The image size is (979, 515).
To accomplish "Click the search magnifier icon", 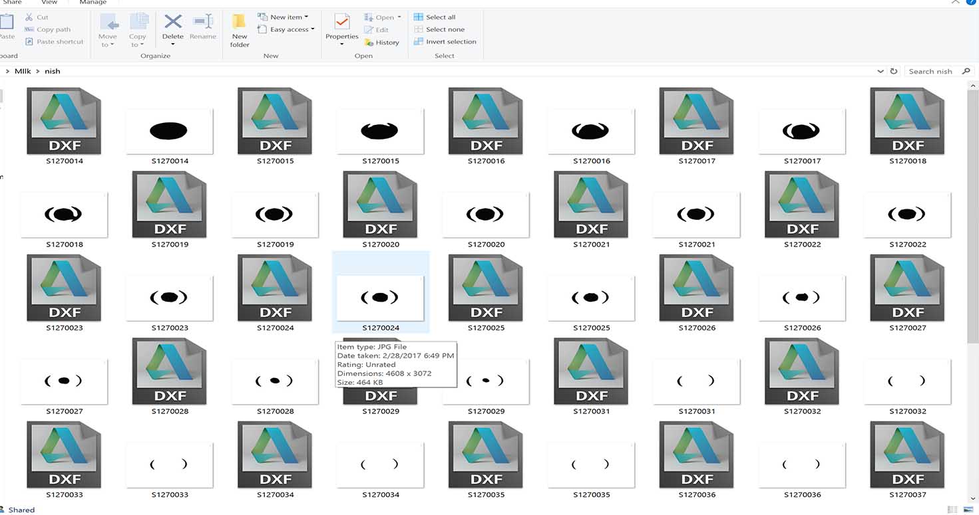I will coord(966,71).
